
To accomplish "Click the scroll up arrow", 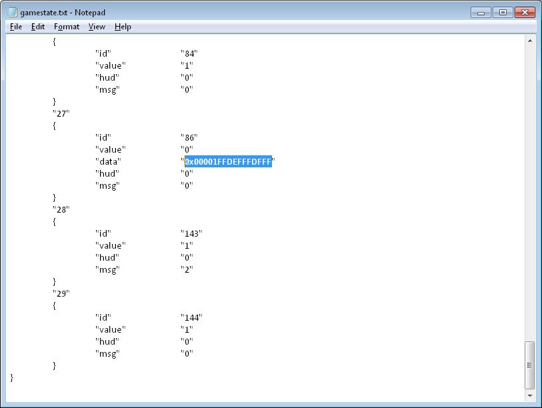I will (530, 41).
